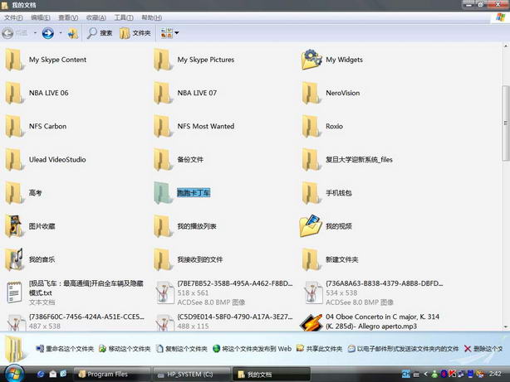Image resolution: width=510 pixels, height=382 pixels.
Task: Click the Forward navigation arrow button
Action: (x=47, y=33)
